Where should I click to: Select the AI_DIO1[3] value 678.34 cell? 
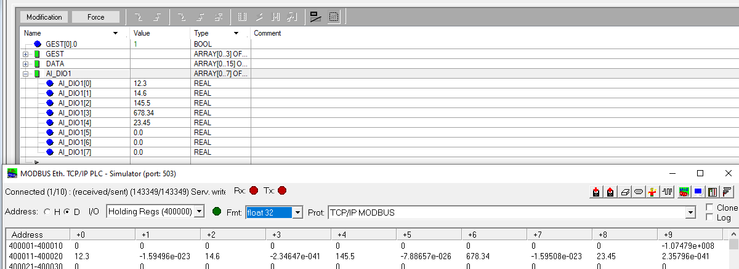point(159,113)
